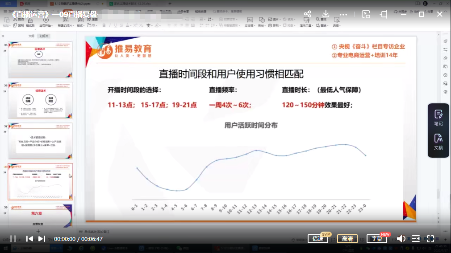The width and height of the screenshot is (451, 253).
Task: Select the 格式刷 format painter
Action: (x=30, y=22)
